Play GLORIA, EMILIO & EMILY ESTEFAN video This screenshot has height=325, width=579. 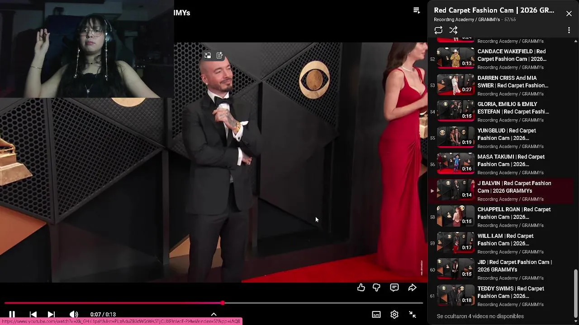(500, 112)
